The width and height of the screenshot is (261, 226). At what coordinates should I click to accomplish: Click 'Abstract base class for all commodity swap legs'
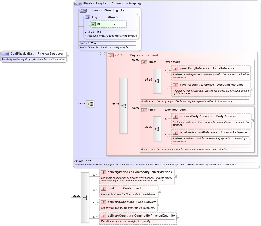[x=105, y=47]
